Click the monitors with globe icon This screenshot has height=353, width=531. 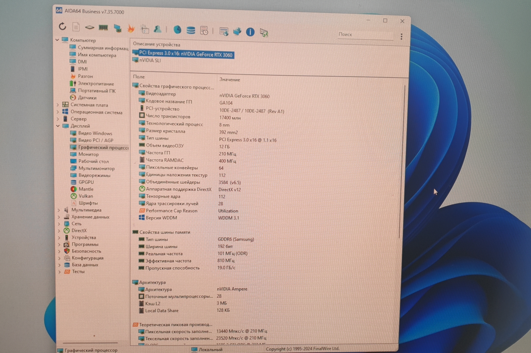click(x=237, y=31)
